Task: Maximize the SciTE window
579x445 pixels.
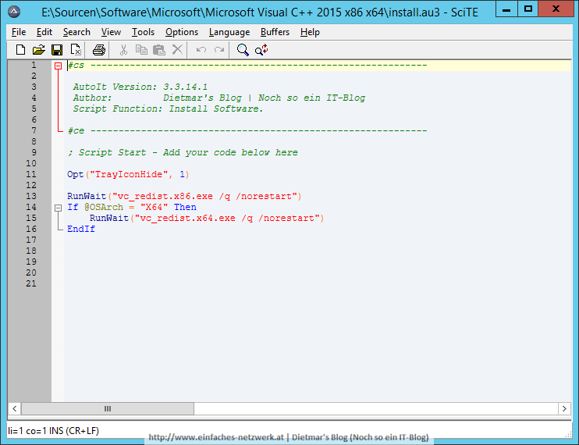Action: point(528,9)
